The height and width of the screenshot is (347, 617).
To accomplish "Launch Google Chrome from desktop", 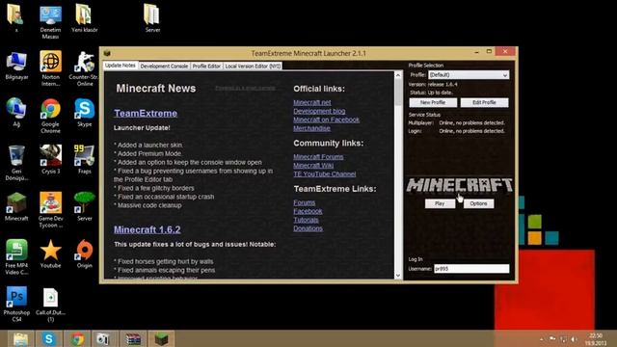I will [50, 116].
